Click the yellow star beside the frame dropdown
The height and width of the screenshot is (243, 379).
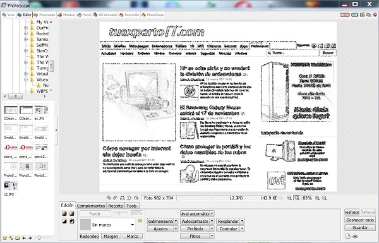tap(140, 220)
